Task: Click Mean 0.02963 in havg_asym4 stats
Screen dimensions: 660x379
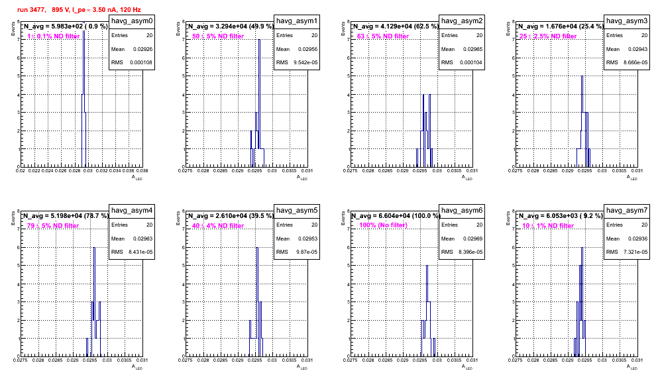Action: pos(132,239)
